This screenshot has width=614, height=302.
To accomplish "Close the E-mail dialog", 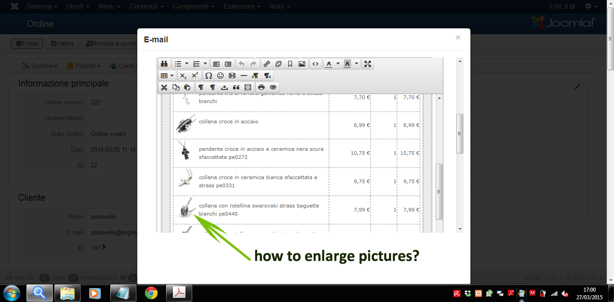I will [x=458, y=37].
